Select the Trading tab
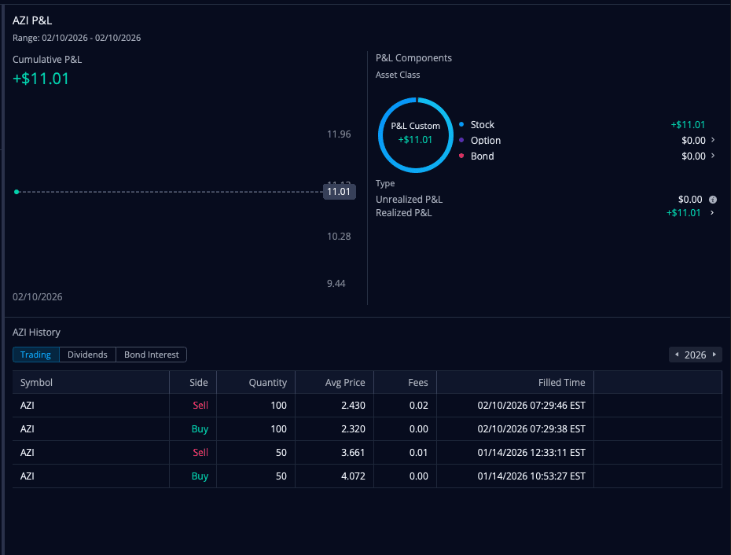 click(35, 355)
